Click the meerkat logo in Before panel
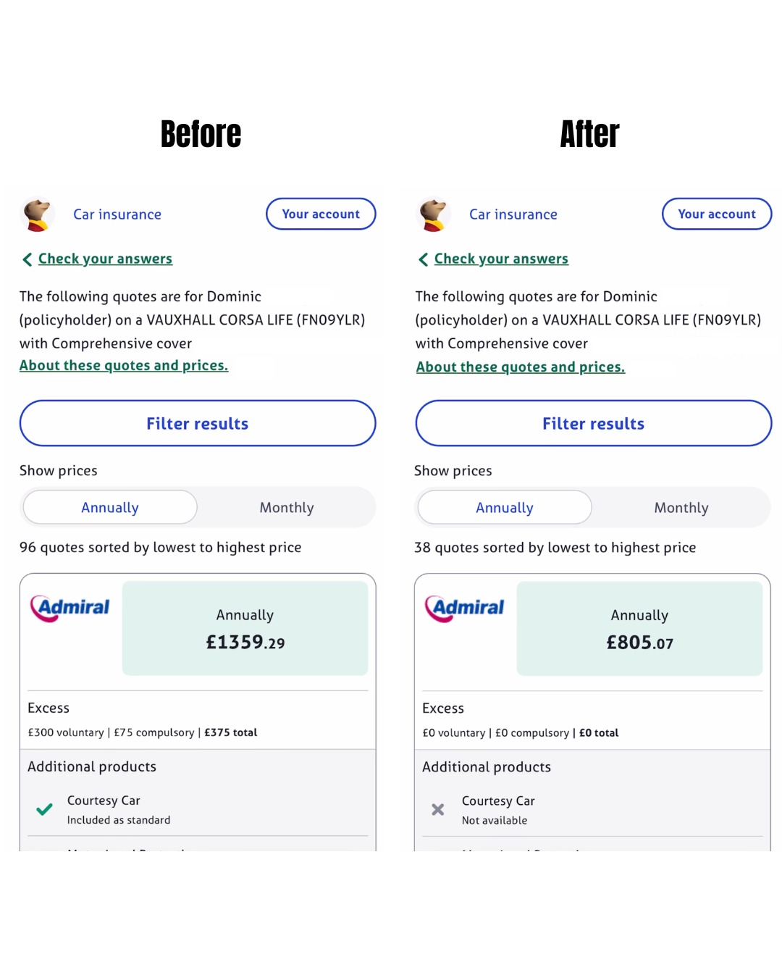Viewport: 782px width, 978px height. (38, 214)
